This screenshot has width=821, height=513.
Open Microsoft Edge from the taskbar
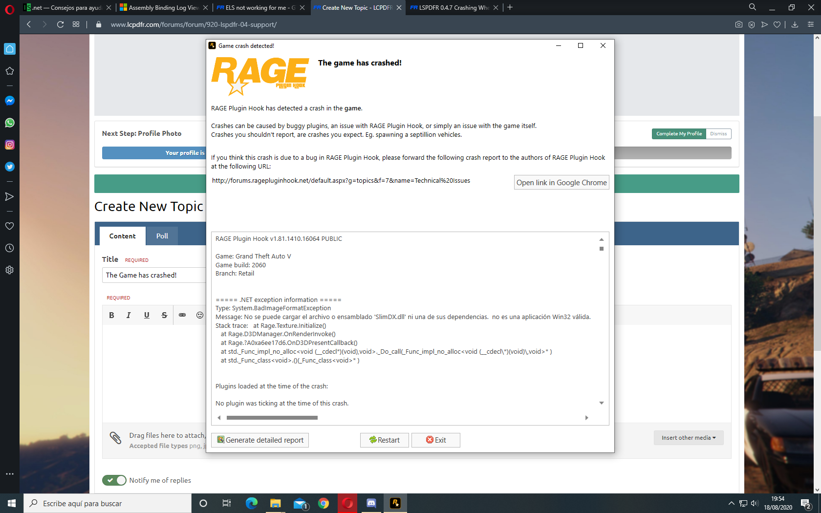tap(252, 503)
